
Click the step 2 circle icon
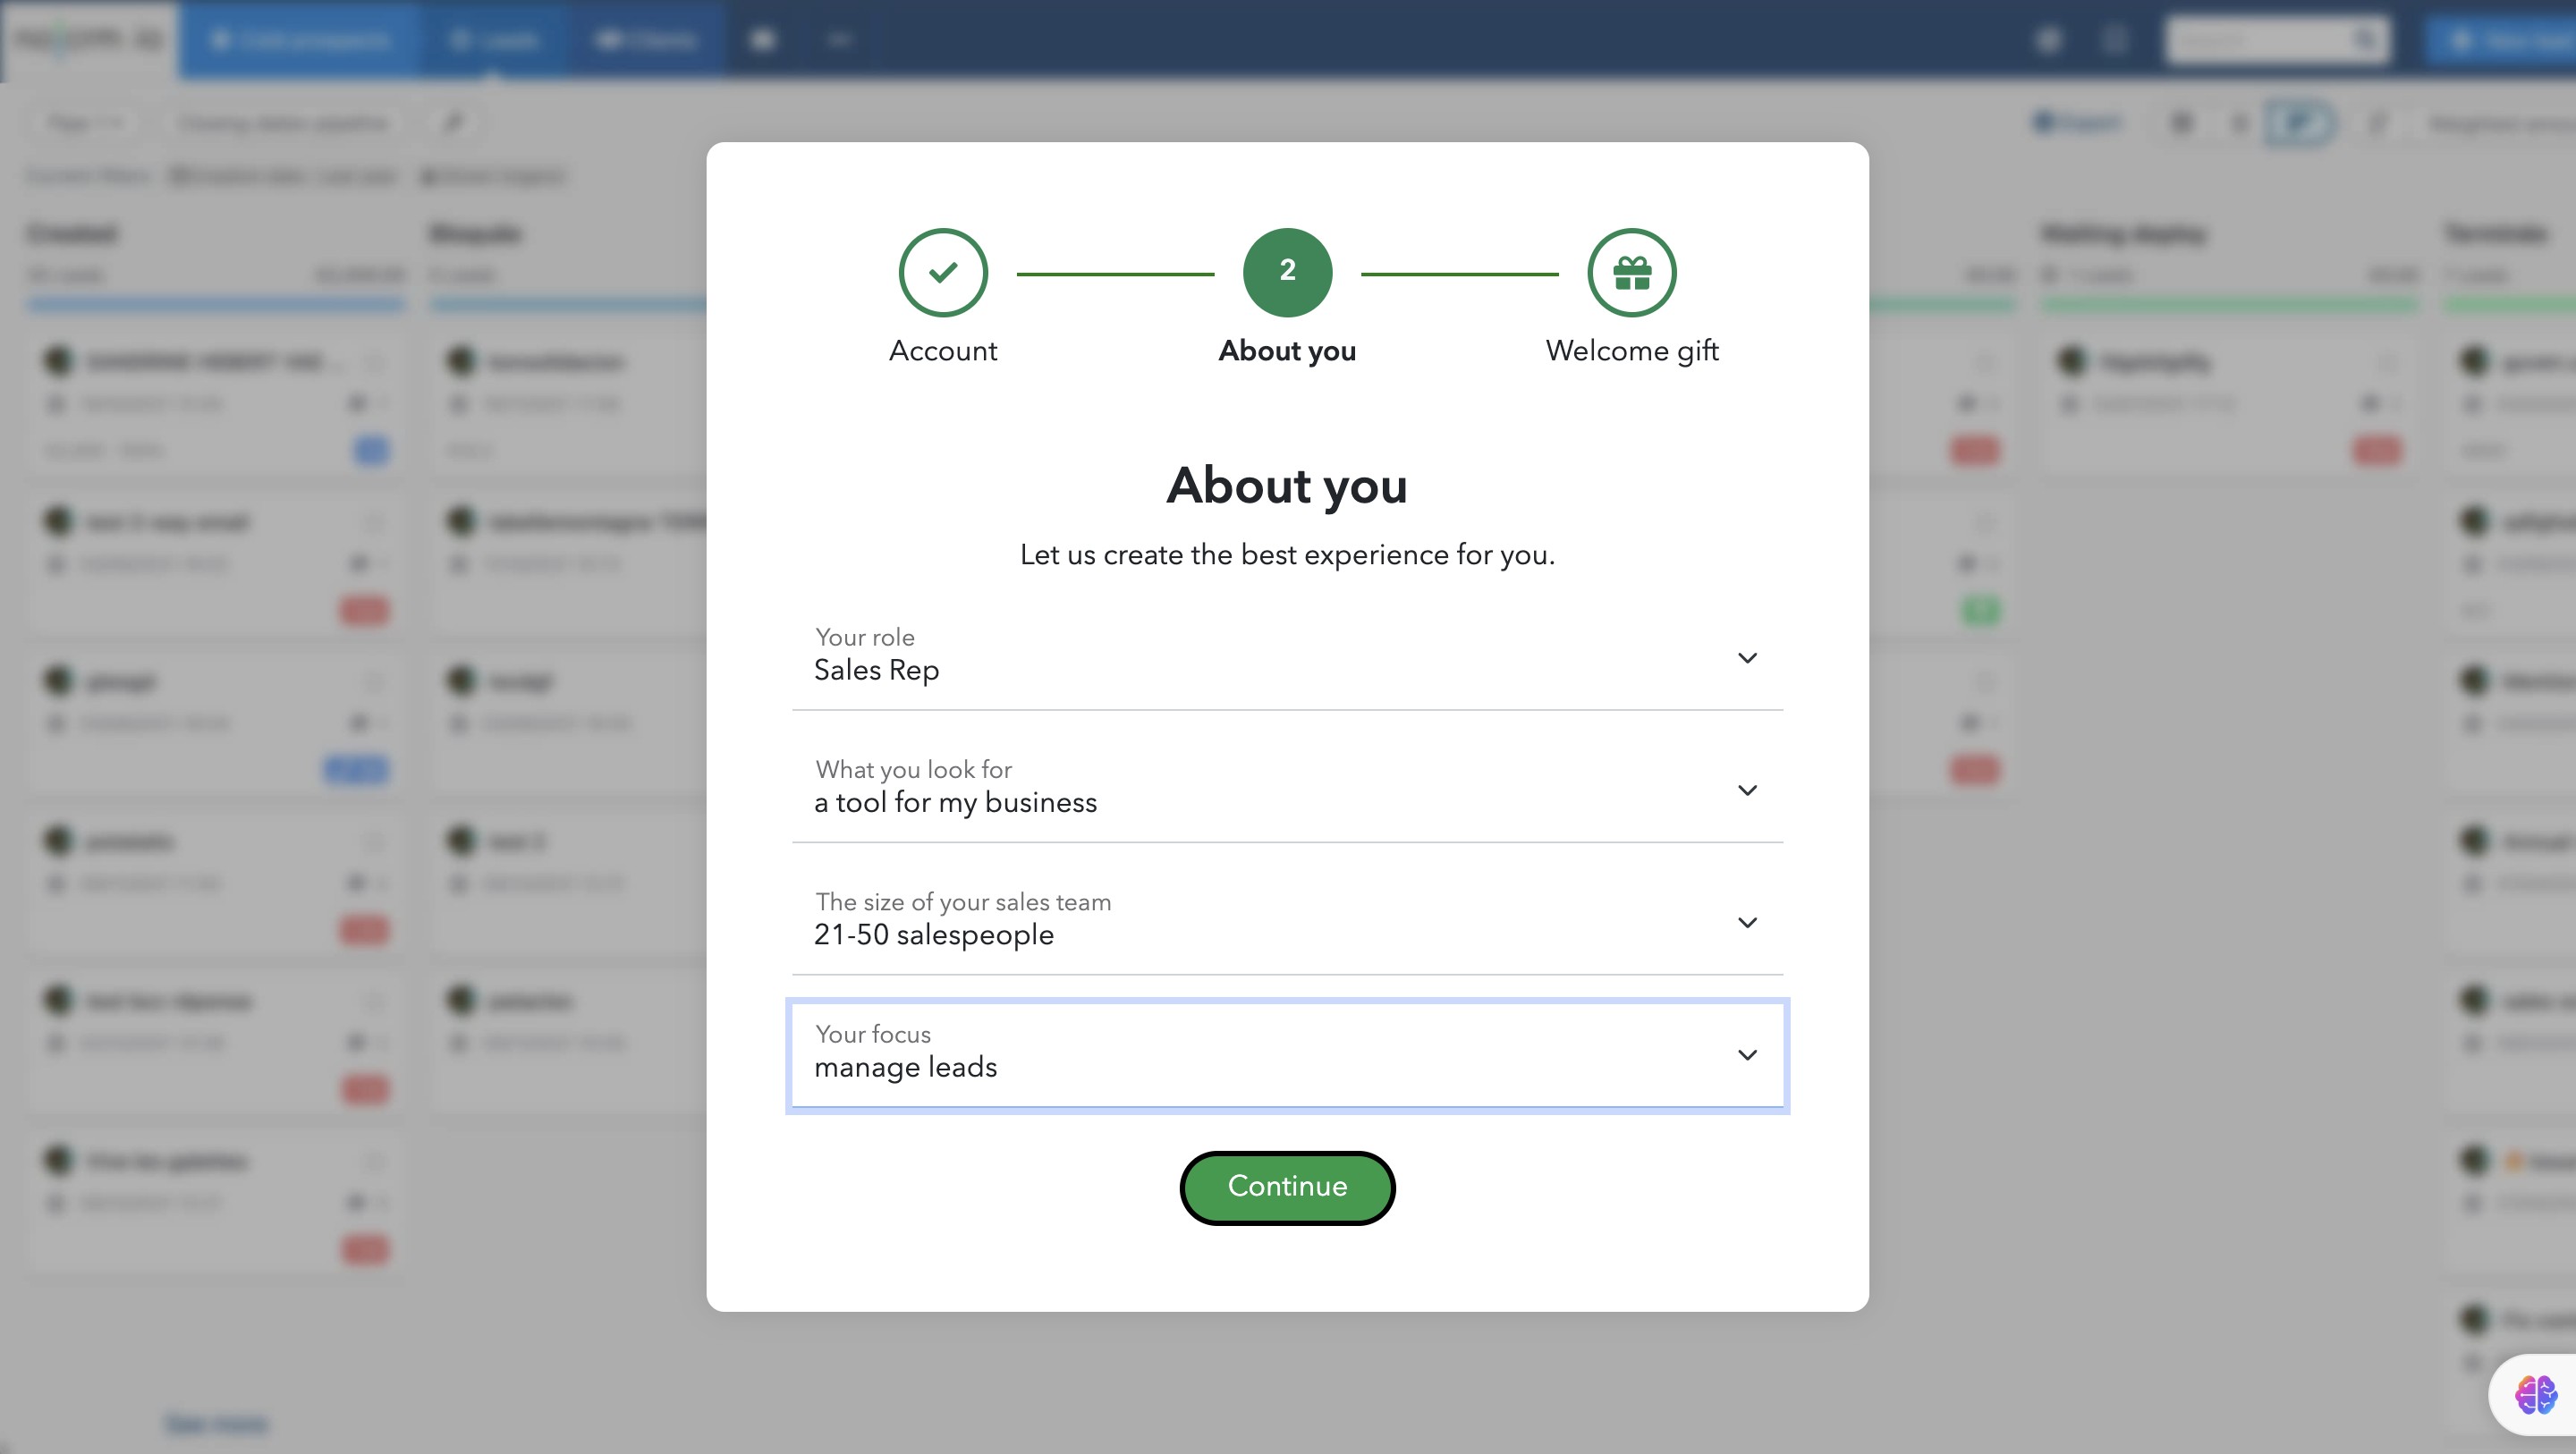pos(1287,272)
